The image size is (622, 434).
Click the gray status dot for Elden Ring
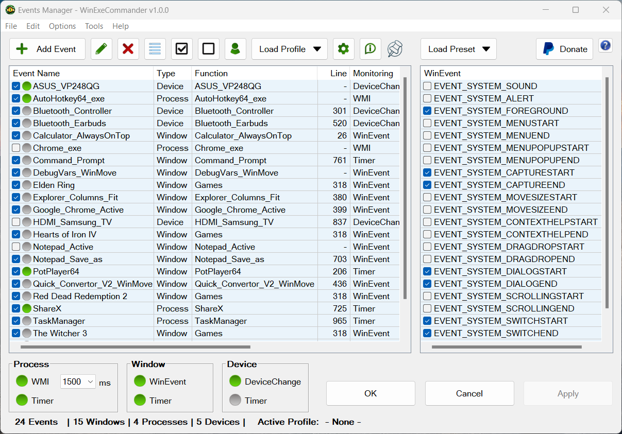point(27,185)
